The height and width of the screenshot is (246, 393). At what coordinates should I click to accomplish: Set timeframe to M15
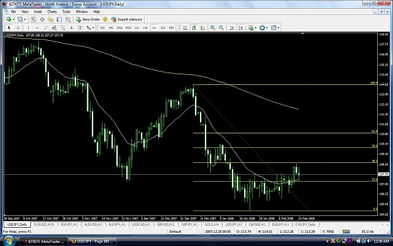(x=119, y=28)
